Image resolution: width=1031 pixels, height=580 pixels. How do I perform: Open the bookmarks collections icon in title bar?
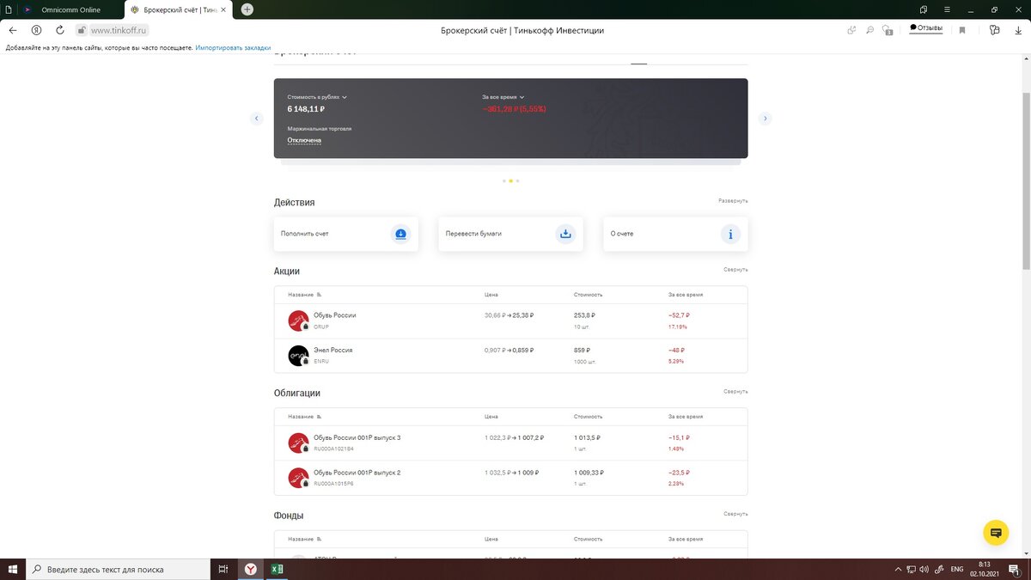point(924,9)
